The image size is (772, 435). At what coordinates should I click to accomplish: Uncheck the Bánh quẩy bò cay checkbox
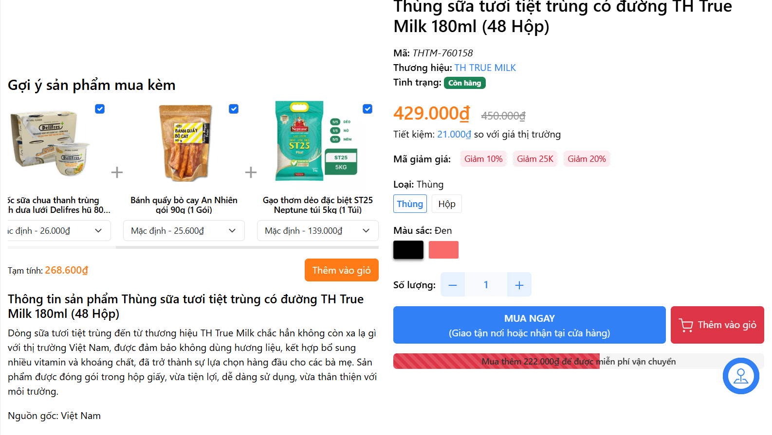(x=234, y=109)
